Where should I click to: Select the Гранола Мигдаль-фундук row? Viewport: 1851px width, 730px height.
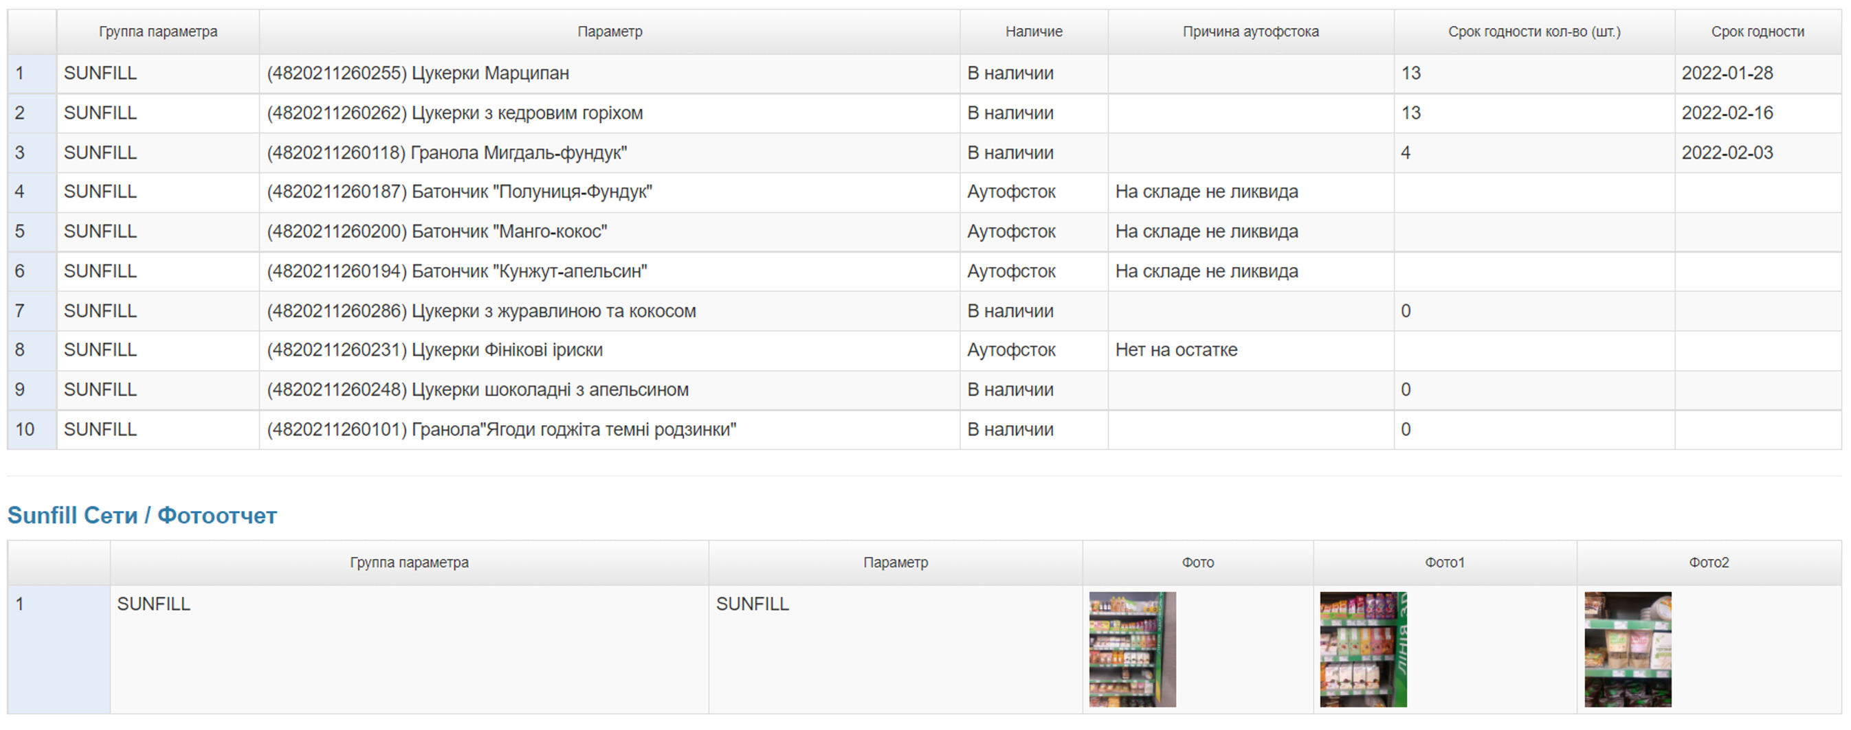point(924,152)
